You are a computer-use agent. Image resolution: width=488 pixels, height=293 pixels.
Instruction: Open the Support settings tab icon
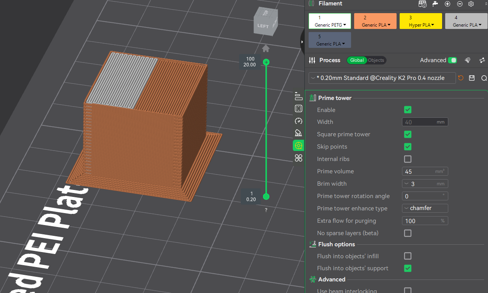(x=298, y=133)
